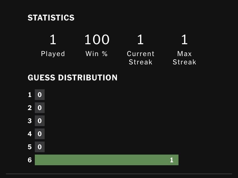The width and height of the screenshot is (238, 178).
Task: Click the zero bar for guess 2
Action: pos(40,108)
